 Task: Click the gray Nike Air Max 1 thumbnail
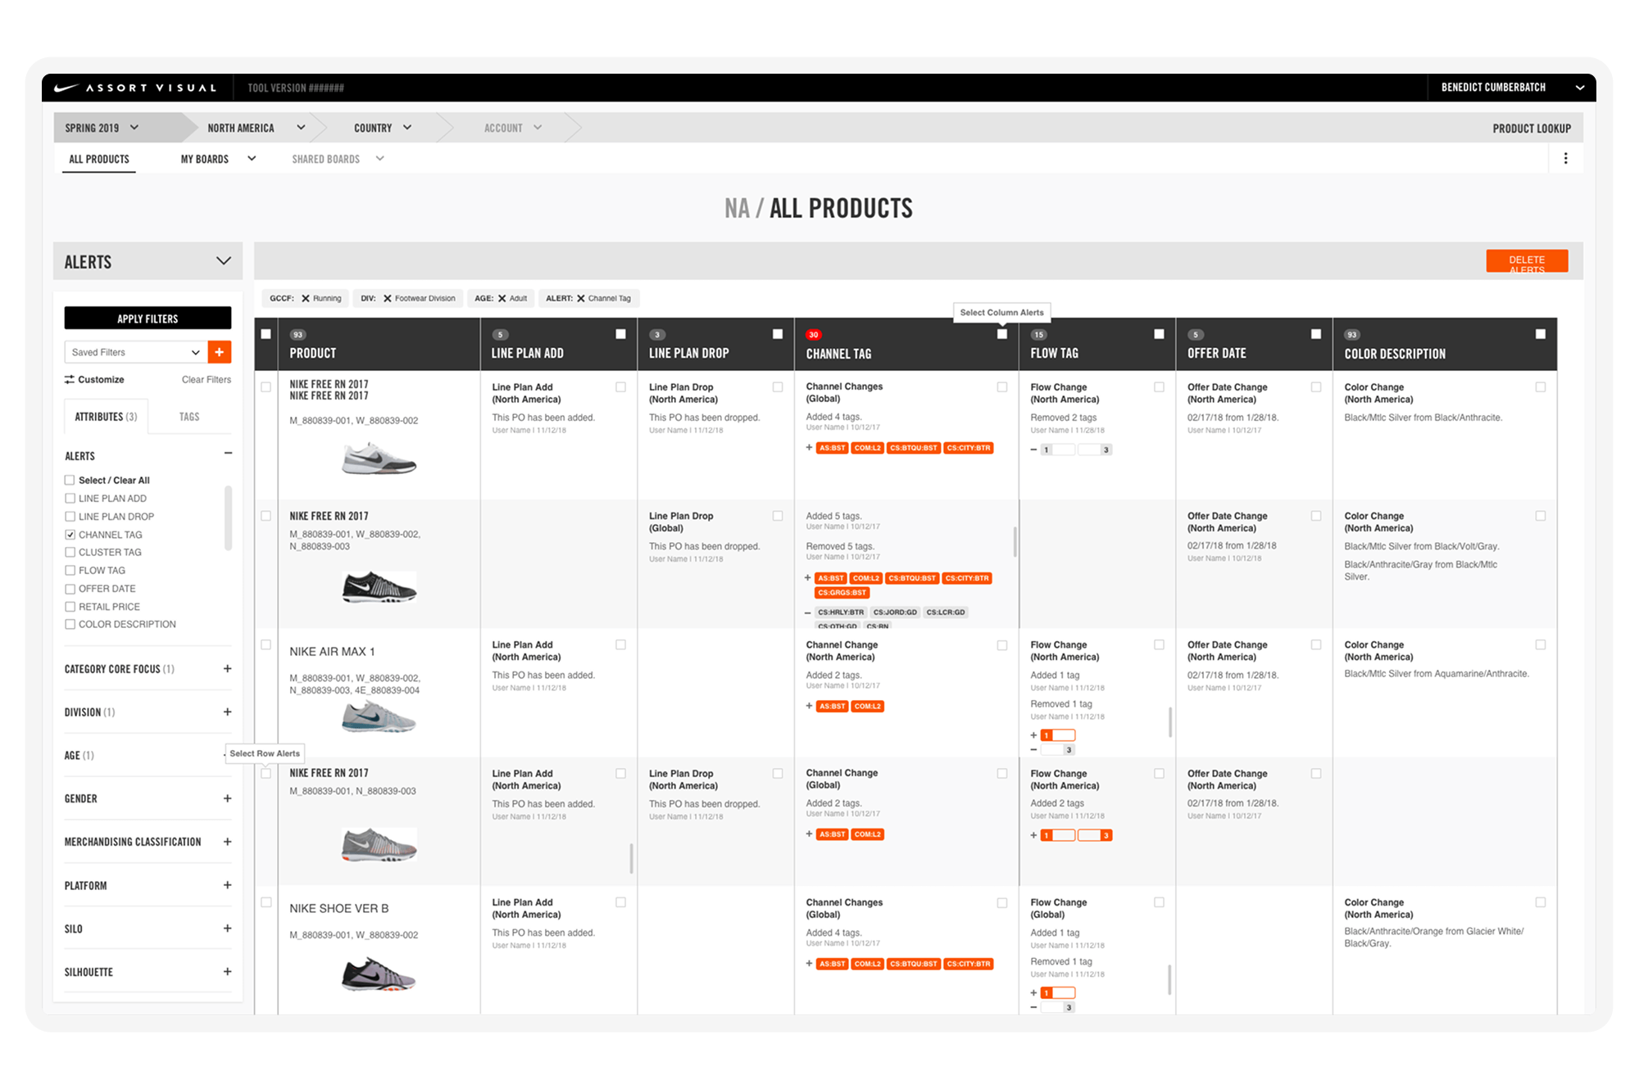click(x=379, y=718)
